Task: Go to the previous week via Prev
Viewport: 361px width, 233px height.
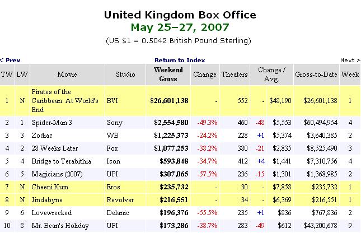Action: (12, 60)
